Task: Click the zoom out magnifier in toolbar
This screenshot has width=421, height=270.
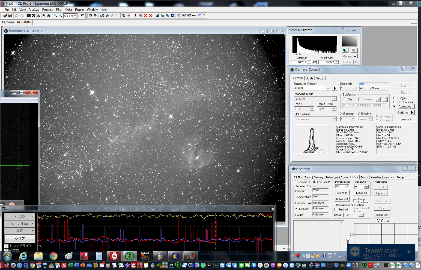Action: (x=60, y=16)
